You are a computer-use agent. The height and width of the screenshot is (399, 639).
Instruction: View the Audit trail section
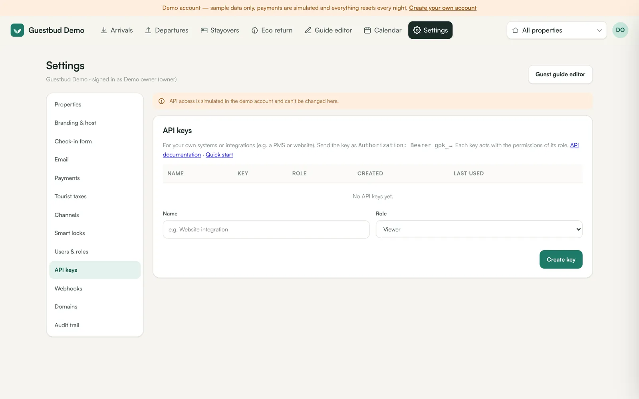click(x=95, y=325)
